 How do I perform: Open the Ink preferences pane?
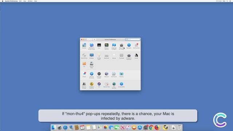[84, 64]
